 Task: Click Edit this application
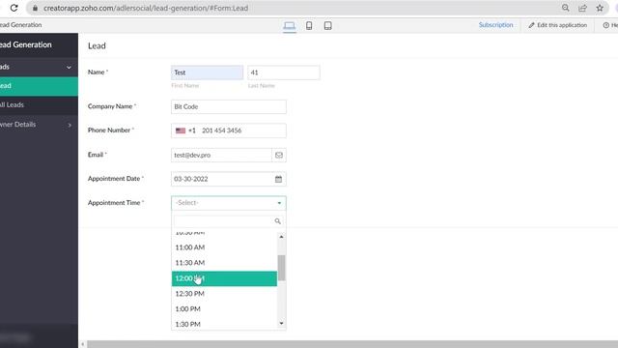point(558,25)
